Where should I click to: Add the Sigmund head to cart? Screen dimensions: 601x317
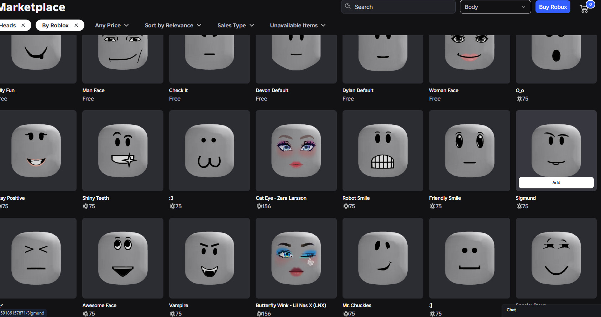coord(556,183)
